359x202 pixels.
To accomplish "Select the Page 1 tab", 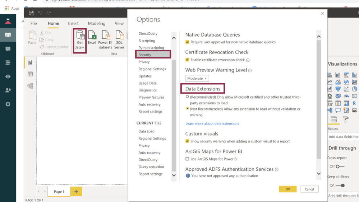I will coord(59,192).
